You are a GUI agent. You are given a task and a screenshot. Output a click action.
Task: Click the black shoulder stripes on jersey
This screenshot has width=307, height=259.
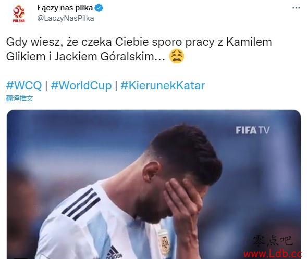81,204
